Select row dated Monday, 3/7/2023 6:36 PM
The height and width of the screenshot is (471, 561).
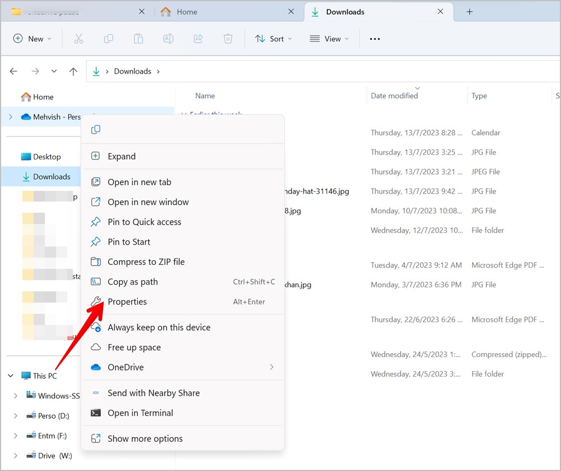[x=422, y=285]
